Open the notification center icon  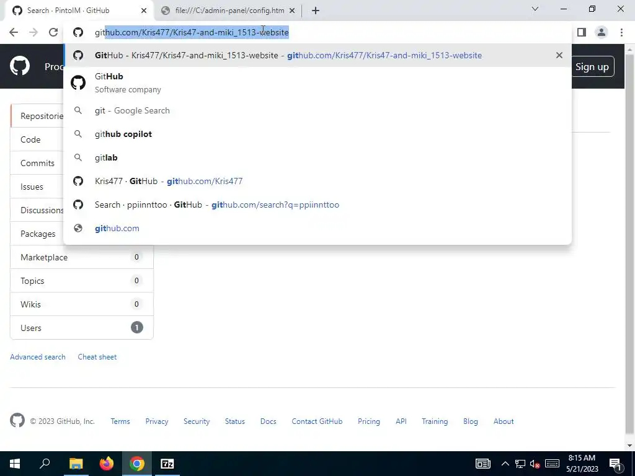615,464
